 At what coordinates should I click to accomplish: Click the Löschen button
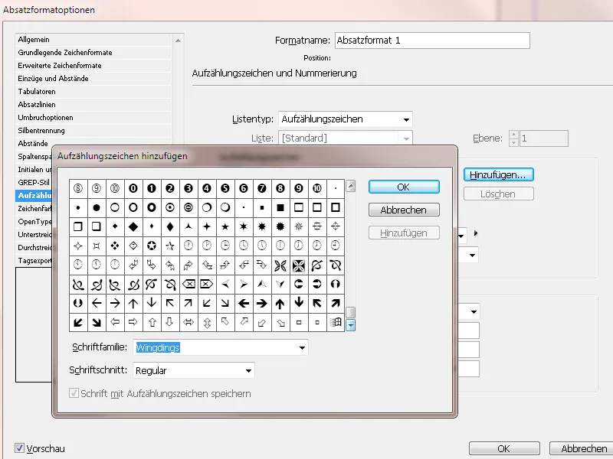[x=499, y=194]
